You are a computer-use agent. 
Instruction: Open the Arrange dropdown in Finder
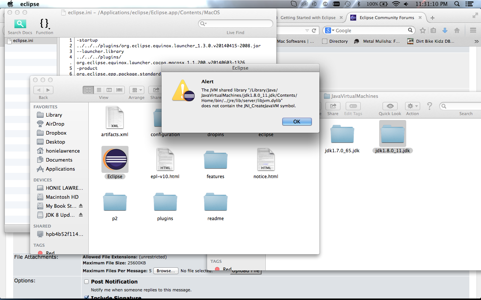[136, 90]
